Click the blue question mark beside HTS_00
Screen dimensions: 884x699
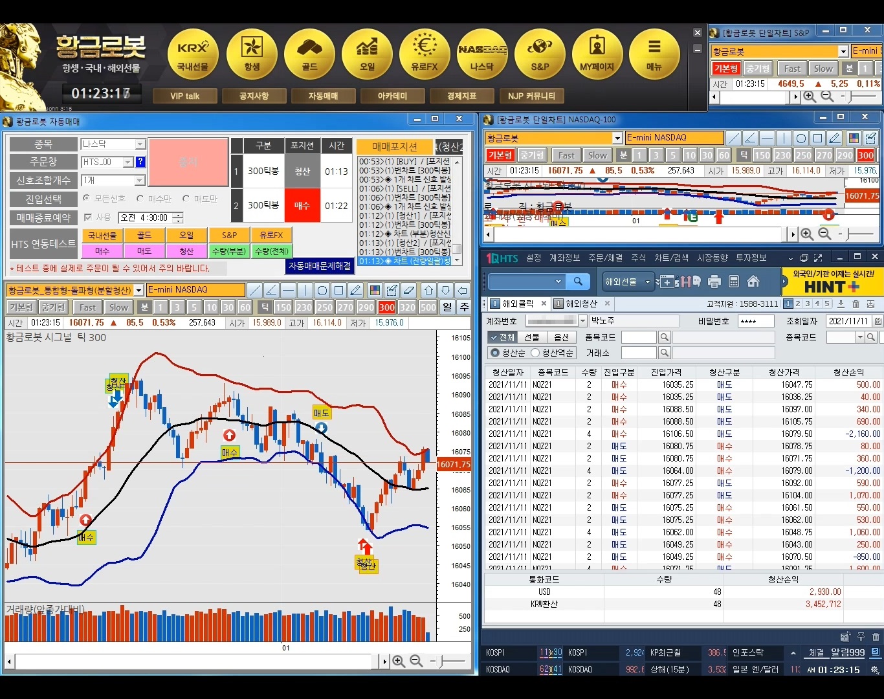point(140,162)
